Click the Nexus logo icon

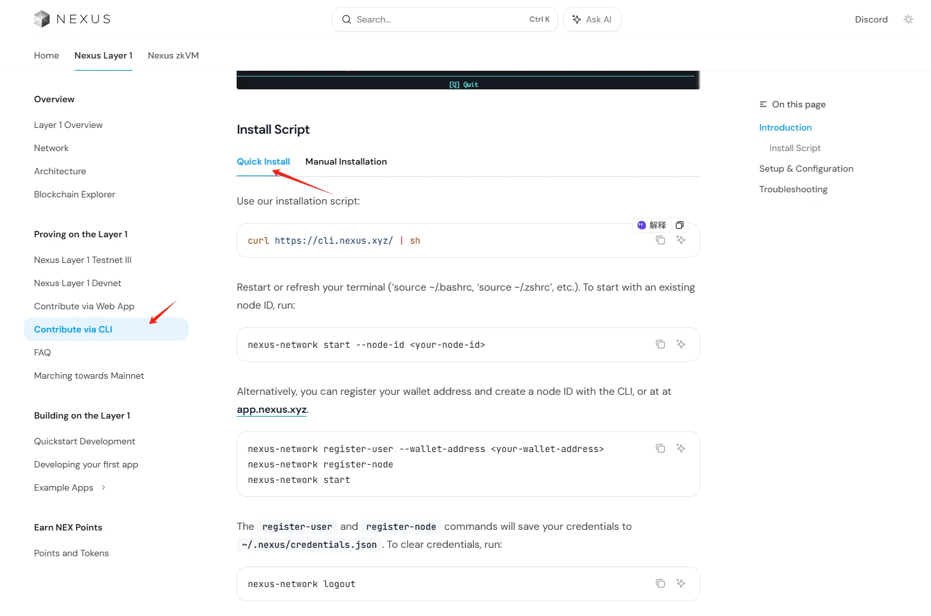tap(41, 19)
